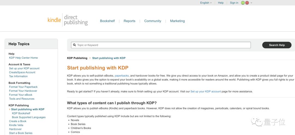
Task: Click KDP Publishing breadcrumb
Action: click(x=77, y=58)
